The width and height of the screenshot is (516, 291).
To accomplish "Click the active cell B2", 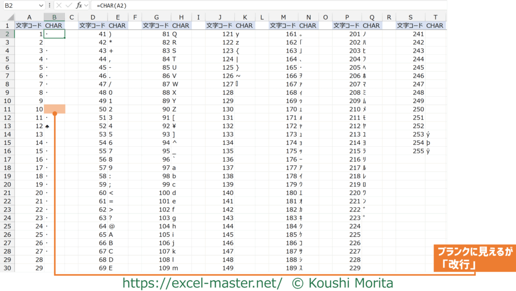I will (54, 34).
